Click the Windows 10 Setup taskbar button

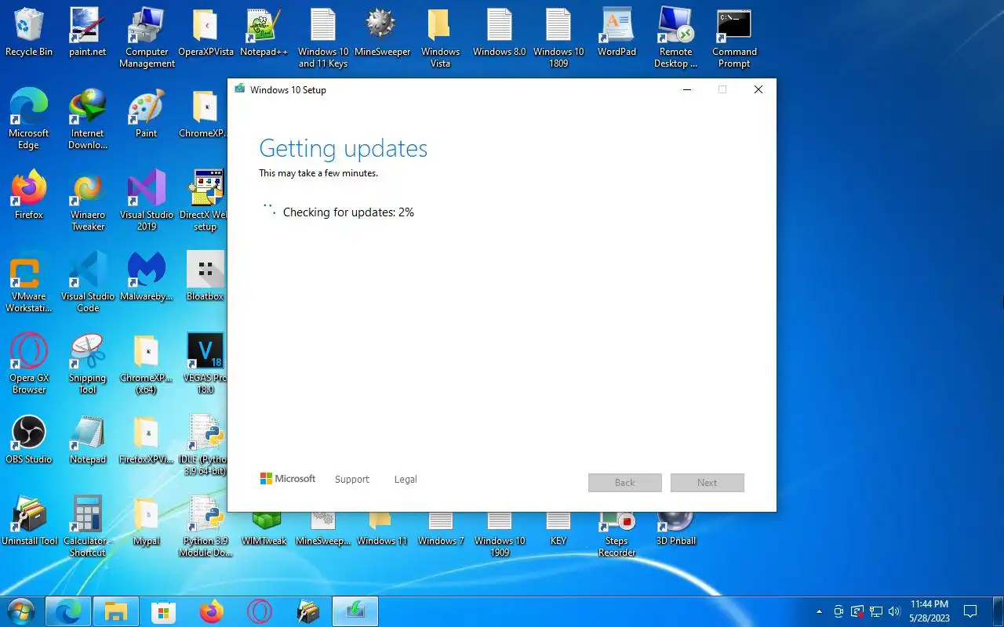(355, 611)
